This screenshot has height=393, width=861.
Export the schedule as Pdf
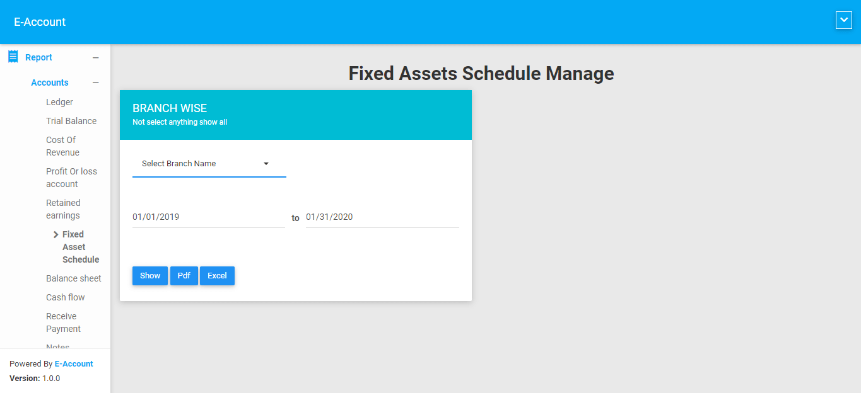point(184,276)
